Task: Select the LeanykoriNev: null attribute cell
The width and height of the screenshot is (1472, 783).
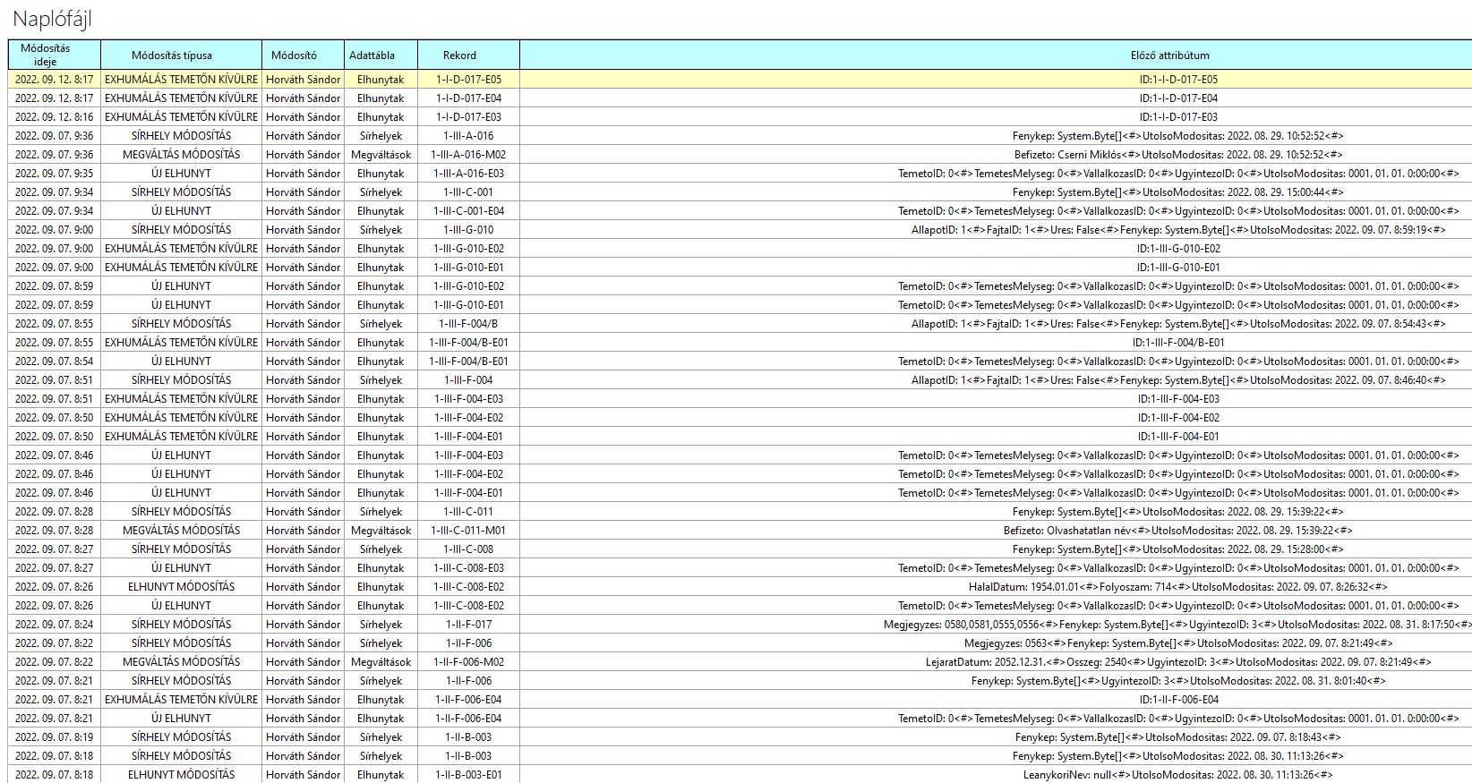Action: click(x=1177, y=775)
